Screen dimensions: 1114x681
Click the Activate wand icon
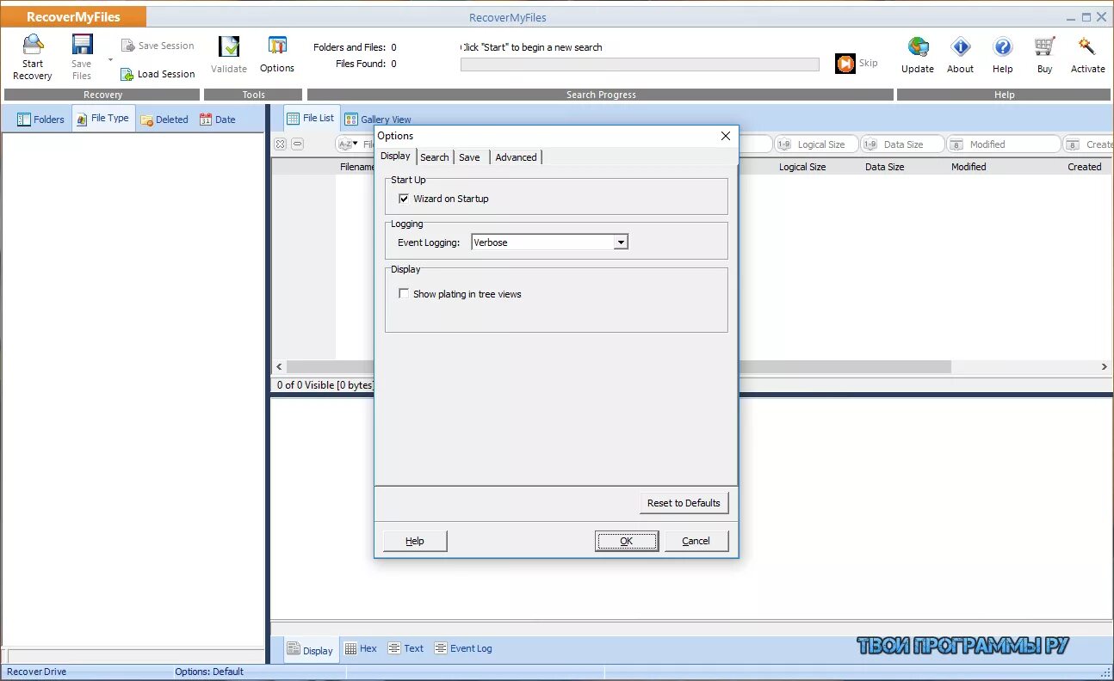1086,46
